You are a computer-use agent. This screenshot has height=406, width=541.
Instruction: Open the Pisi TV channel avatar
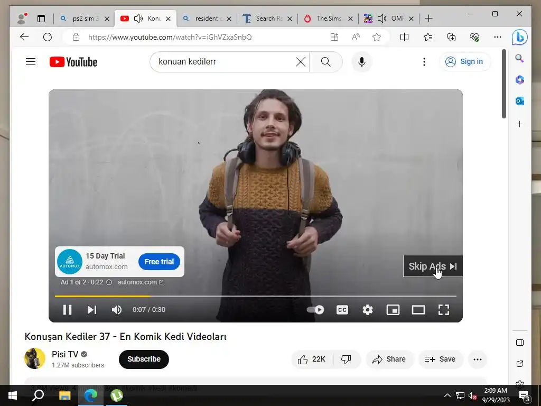35,358
